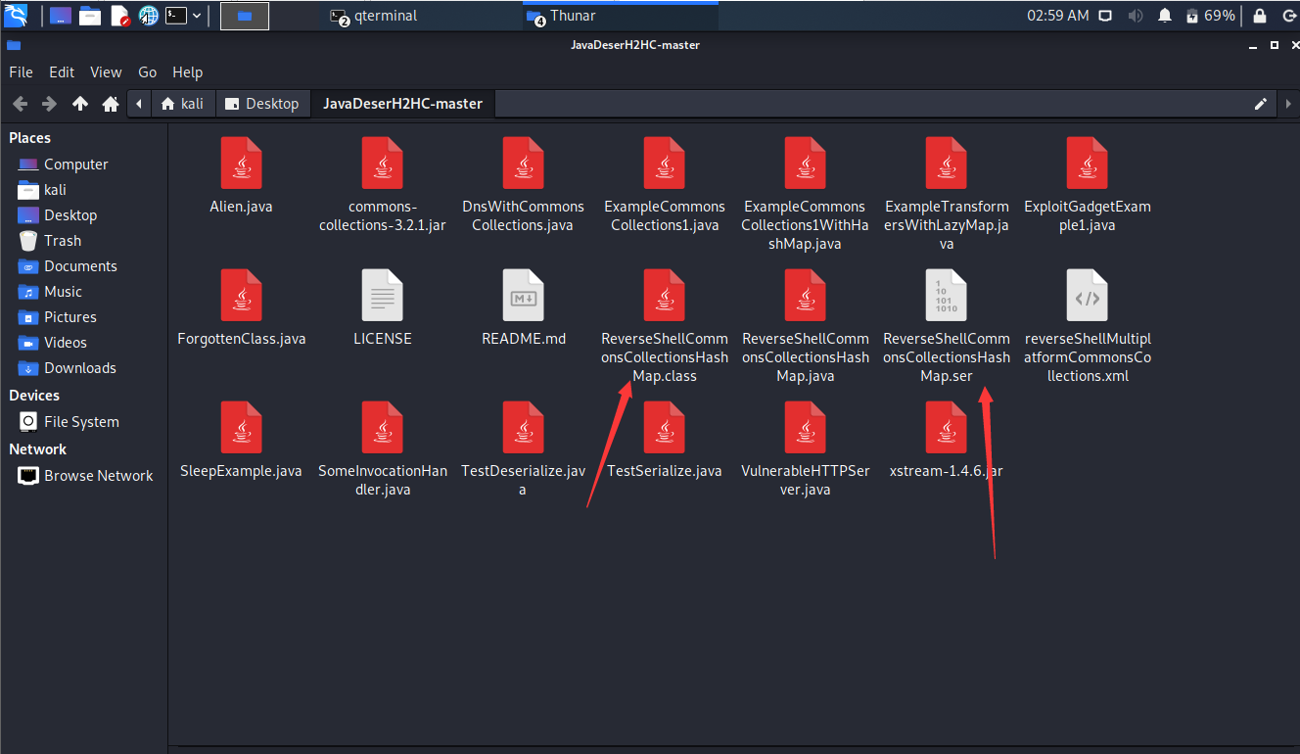Screen dimensions: 1300x754
Task: Select DnsWithCommonsCollections.java file icon
Action: [x=523, y=163]
